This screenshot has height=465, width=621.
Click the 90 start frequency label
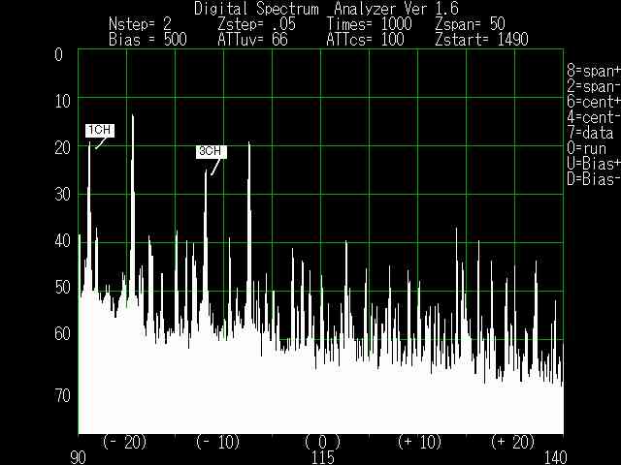[x=78, y=457]
